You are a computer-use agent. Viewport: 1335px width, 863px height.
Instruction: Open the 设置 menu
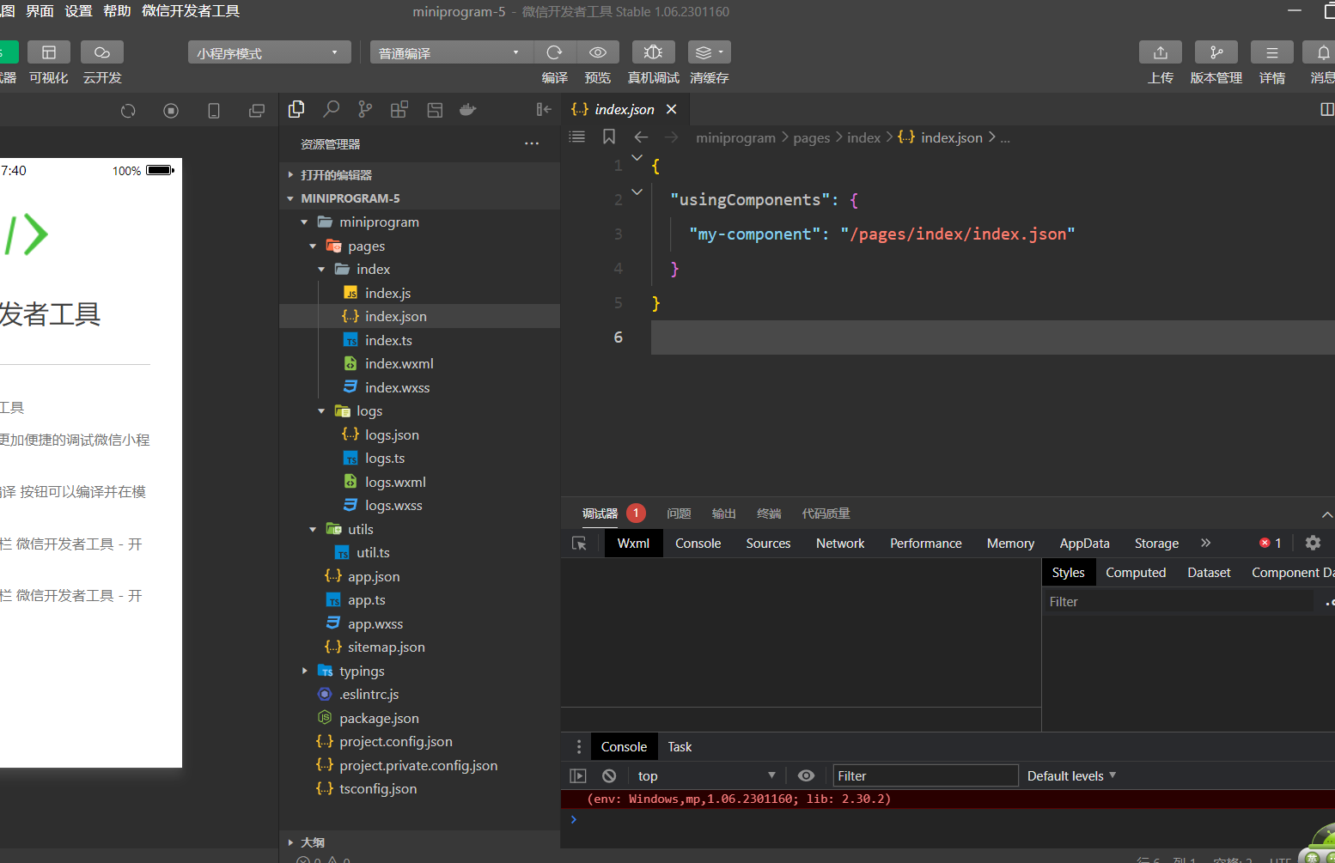[x=78, y=11]
